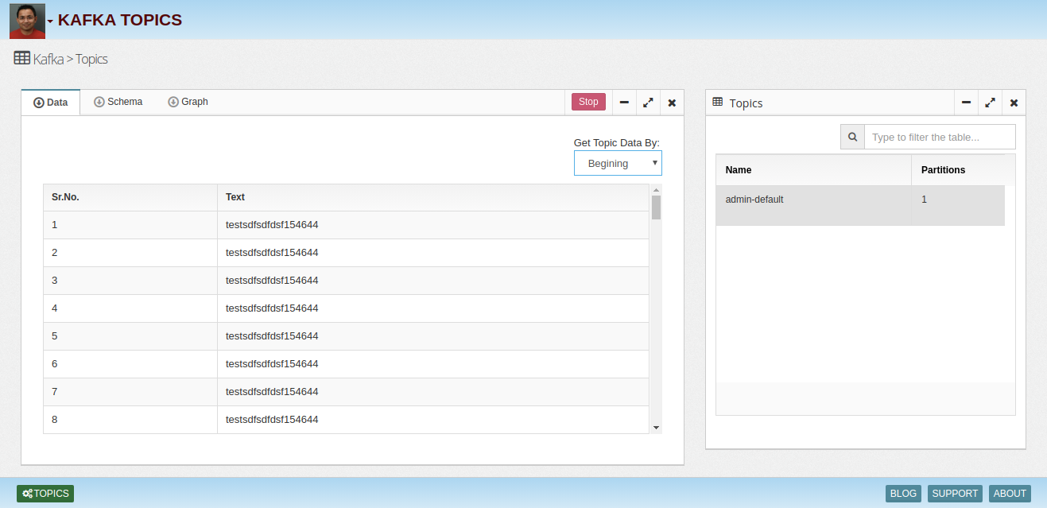The image size is (1047, 508).
Task: Open the ABOUT link in footer
Action: coord(1010,494)
